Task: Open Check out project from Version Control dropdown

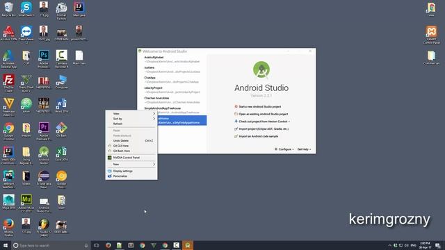Action: point(262,122)
